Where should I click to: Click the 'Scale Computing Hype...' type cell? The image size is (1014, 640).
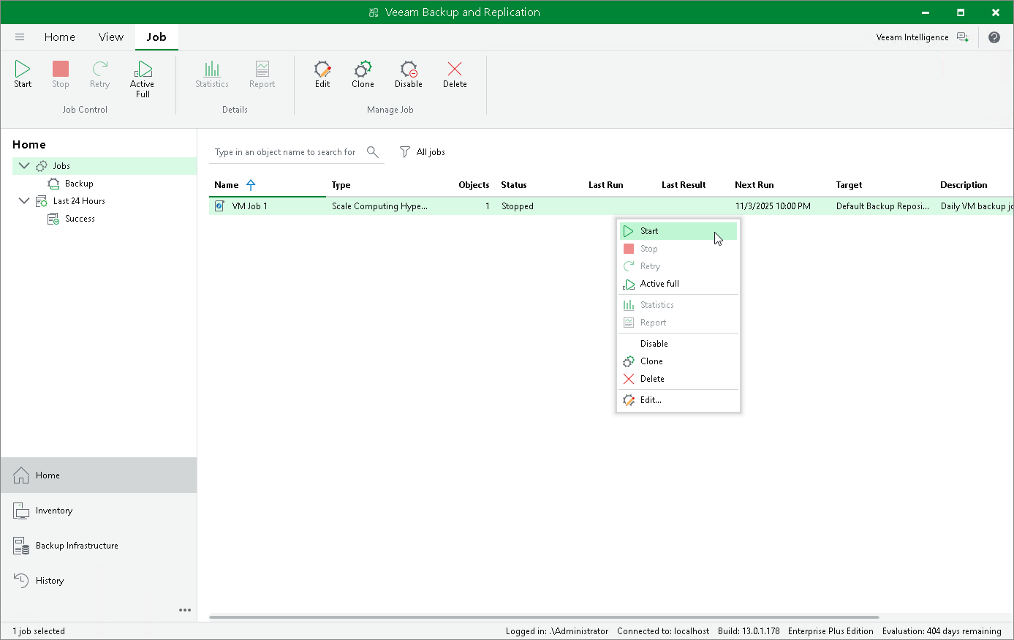point(379,206)
